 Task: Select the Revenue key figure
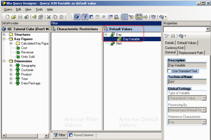point(27,52)
